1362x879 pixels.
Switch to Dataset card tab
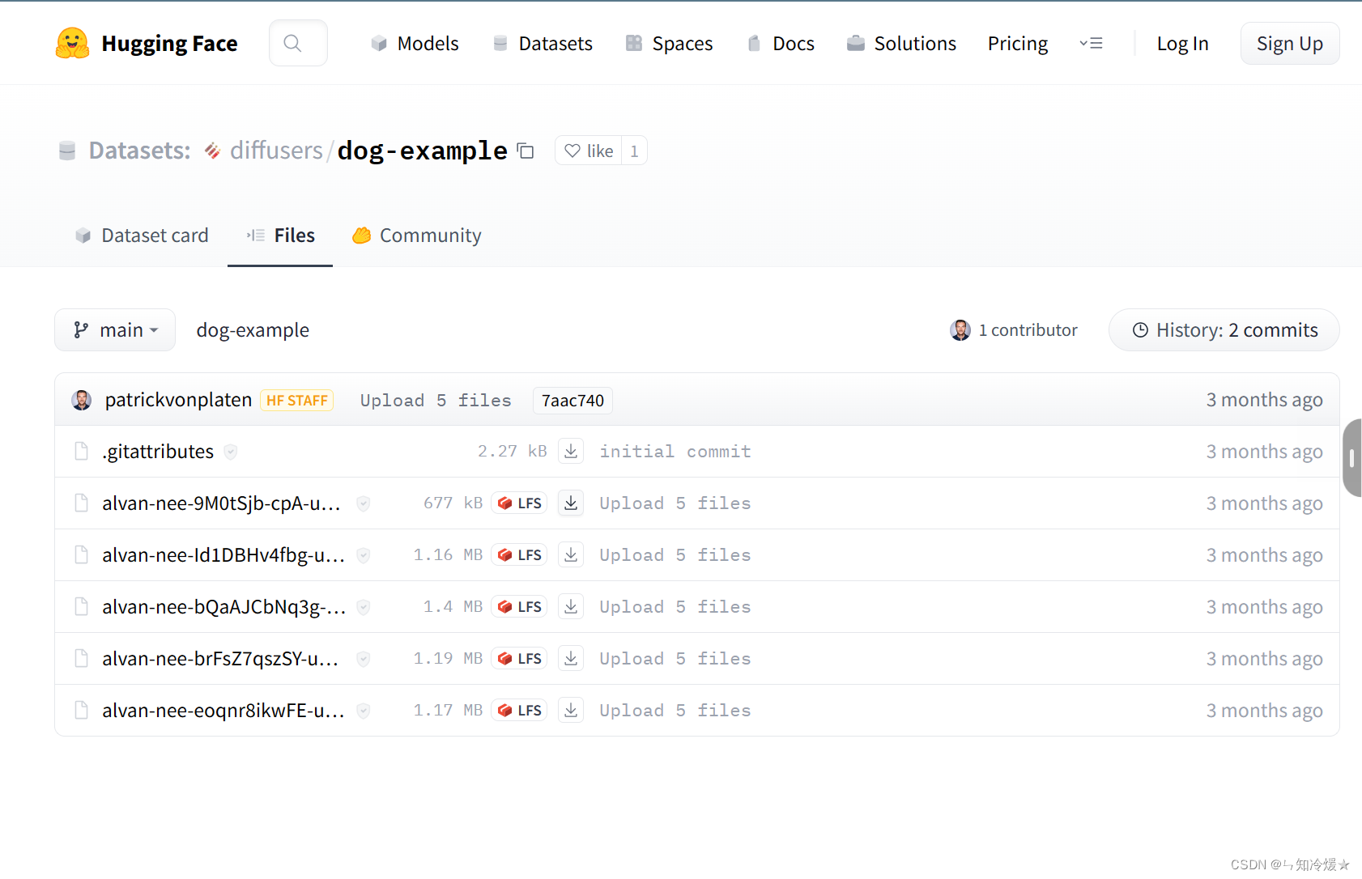[x=142, y=236]
